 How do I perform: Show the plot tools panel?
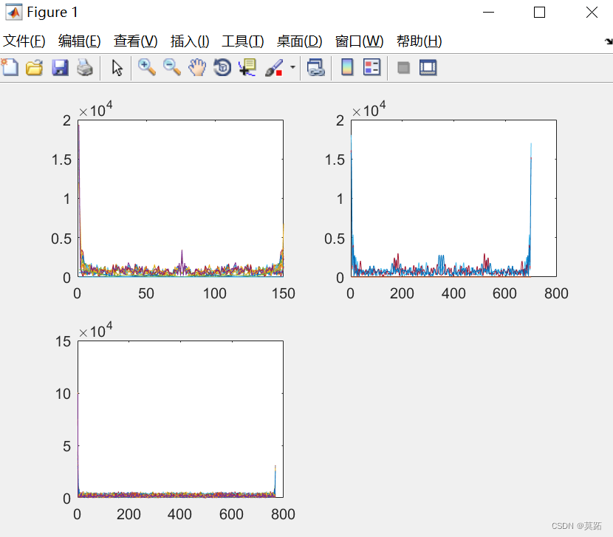point(428,67)
